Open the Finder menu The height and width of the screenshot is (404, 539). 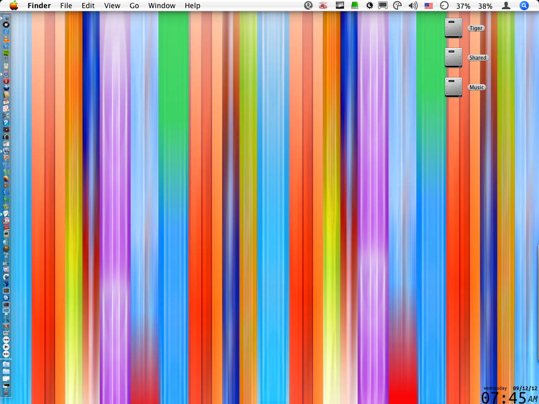(x=39, y=6)
